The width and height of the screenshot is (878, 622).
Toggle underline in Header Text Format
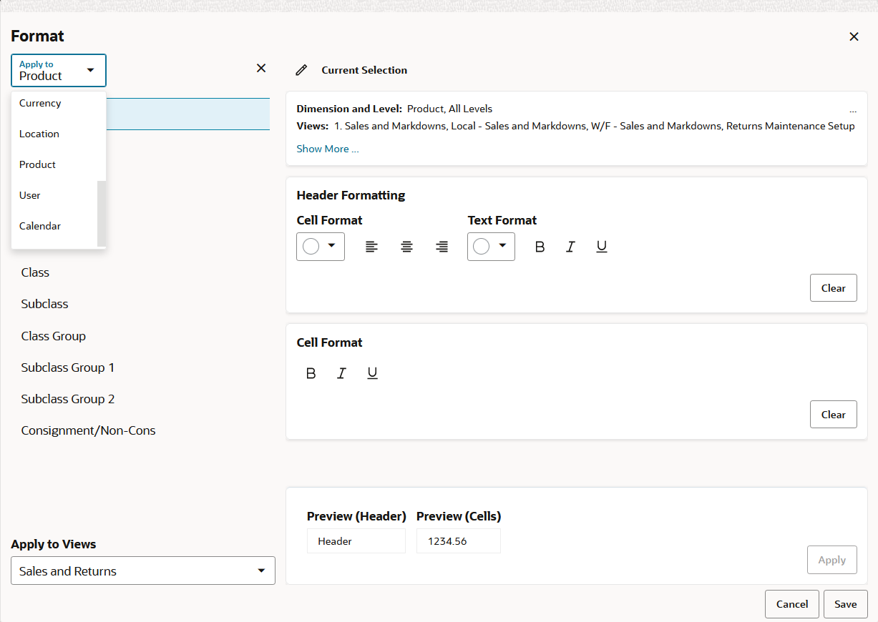[602, 247]
